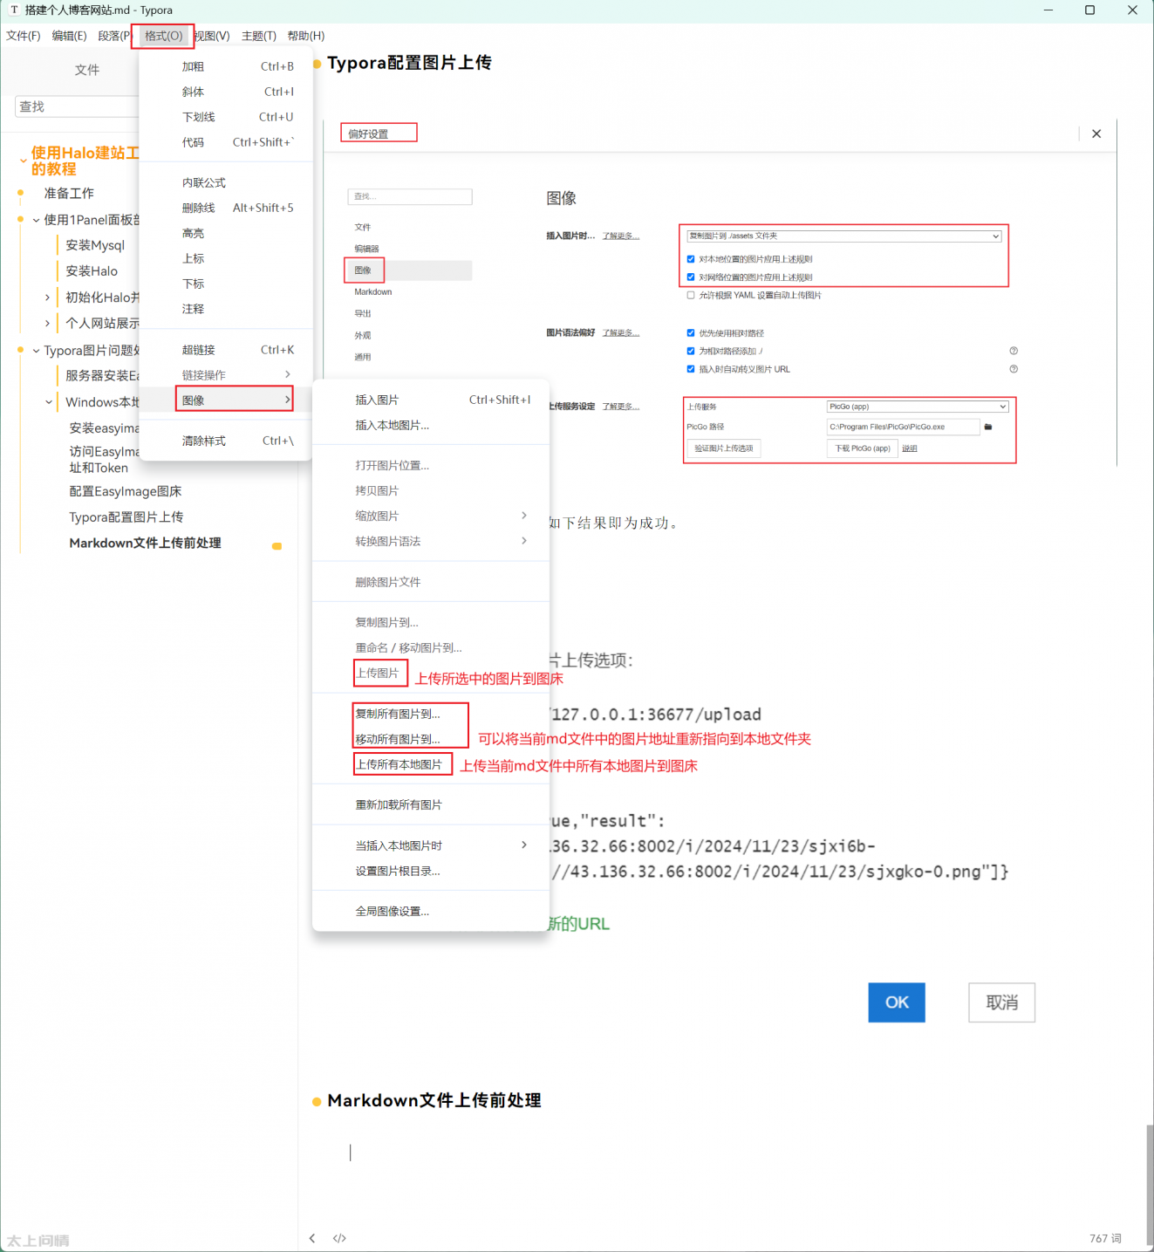Click the PicGo 路径 path field

(903, 427)
